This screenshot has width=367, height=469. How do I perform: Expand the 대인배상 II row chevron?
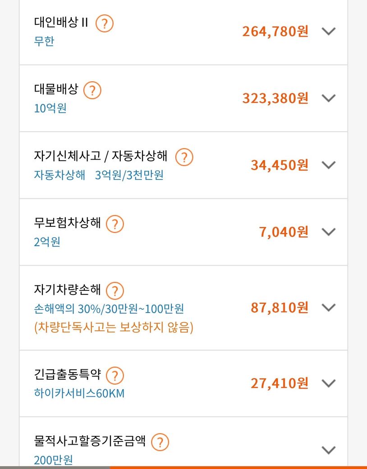329,31
